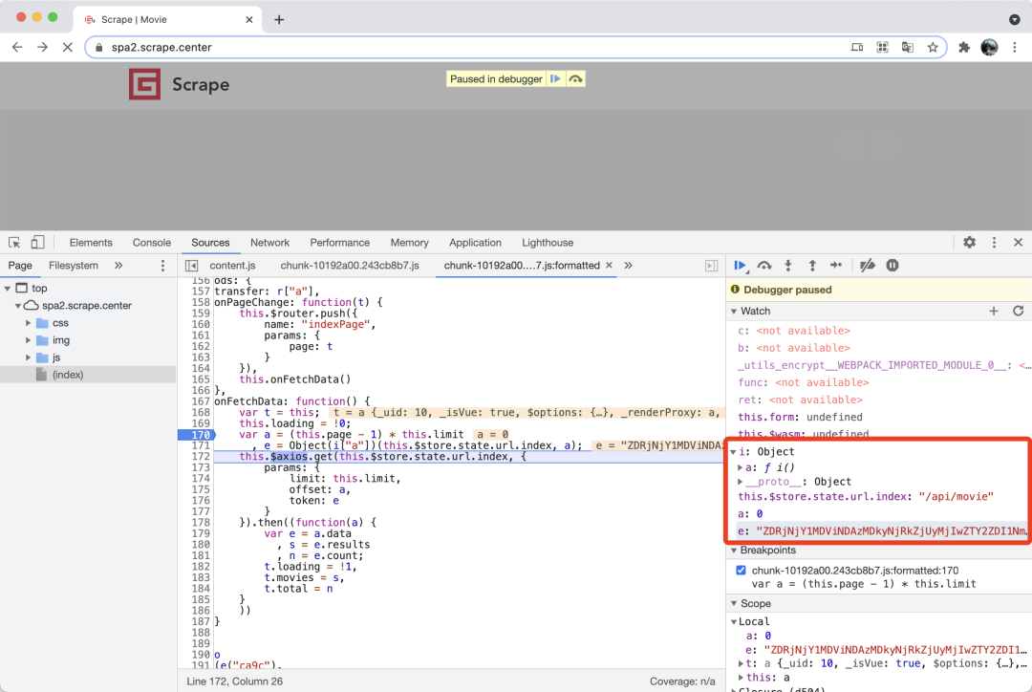1032x692 pixels.
Task: Collapse the Local scope
Action: [734, 621]
